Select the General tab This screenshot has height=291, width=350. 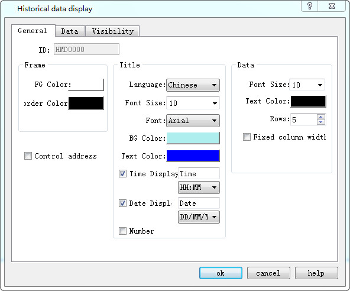pos(33,31)
